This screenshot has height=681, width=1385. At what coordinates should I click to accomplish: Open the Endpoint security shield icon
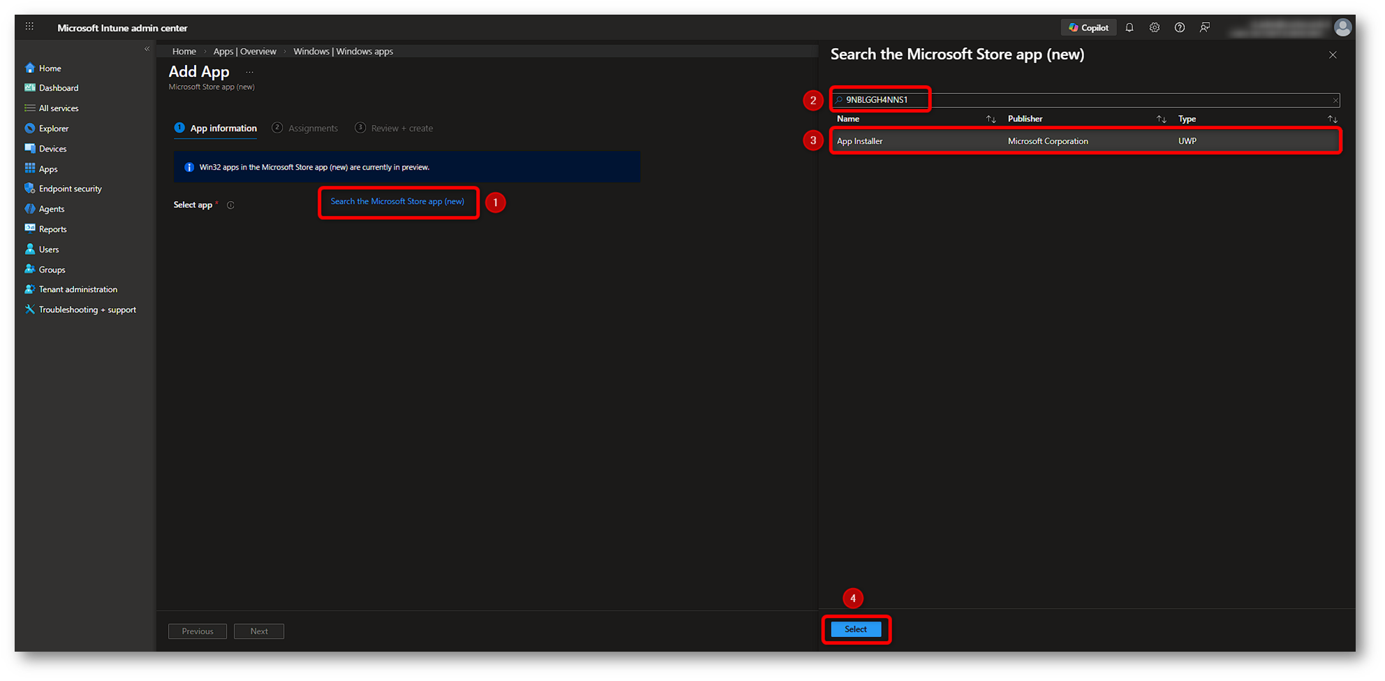click(30, 189)
